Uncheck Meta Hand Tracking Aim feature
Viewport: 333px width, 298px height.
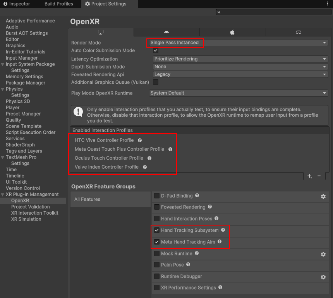pos(157,242)
